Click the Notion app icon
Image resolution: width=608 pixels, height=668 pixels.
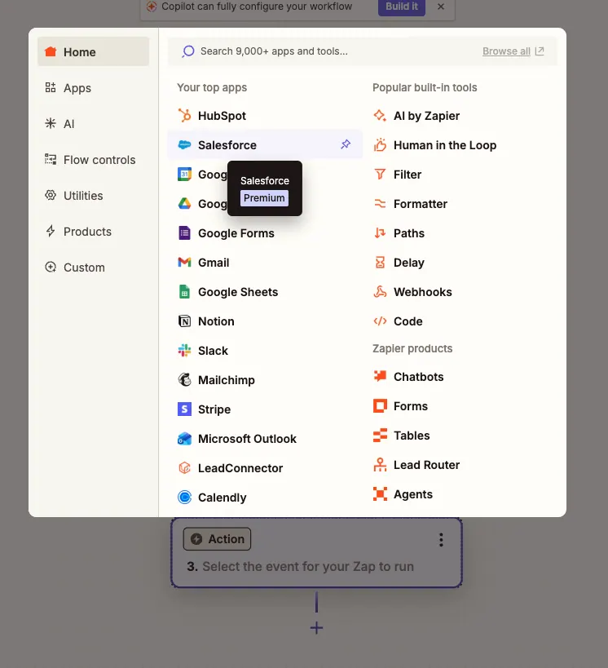[184, 321]
